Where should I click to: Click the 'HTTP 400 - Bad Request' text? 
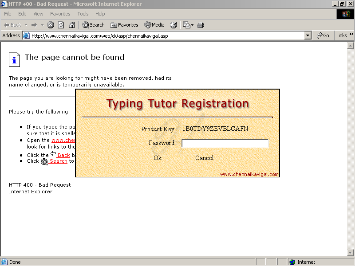40,185
